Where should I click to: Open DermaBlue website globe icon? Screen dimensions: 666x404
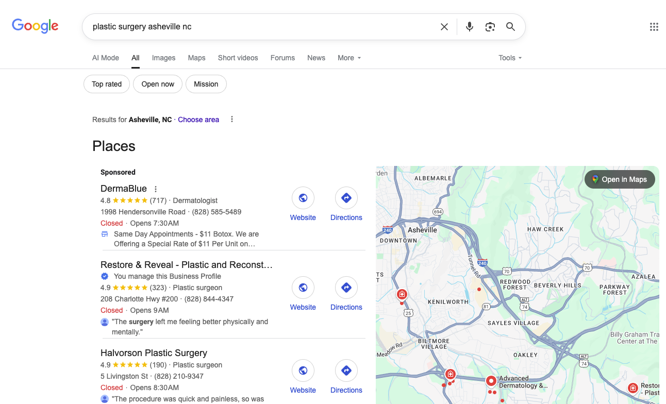coord(303,198)
